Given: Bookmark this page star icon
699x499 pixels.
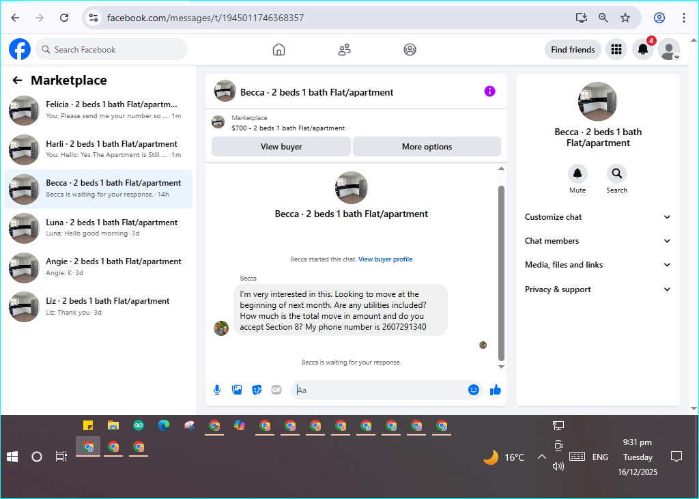Looking at the screenshot, I should click(625, 18).
